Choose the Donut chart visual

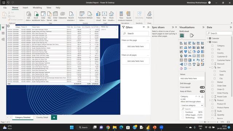198,52
